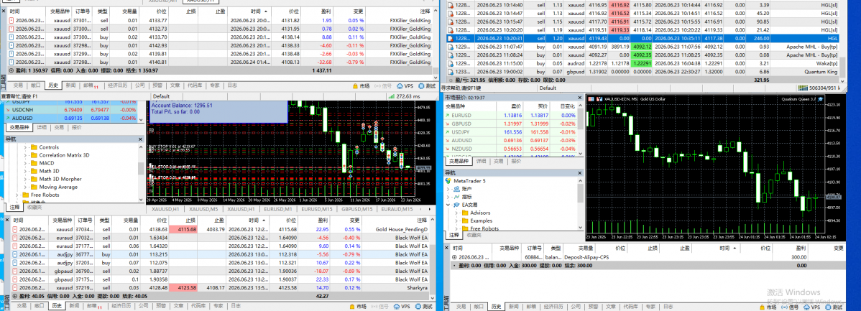Select EURUSD,M15 chart tab
The image size is (861, 311).
click(318, 209)
